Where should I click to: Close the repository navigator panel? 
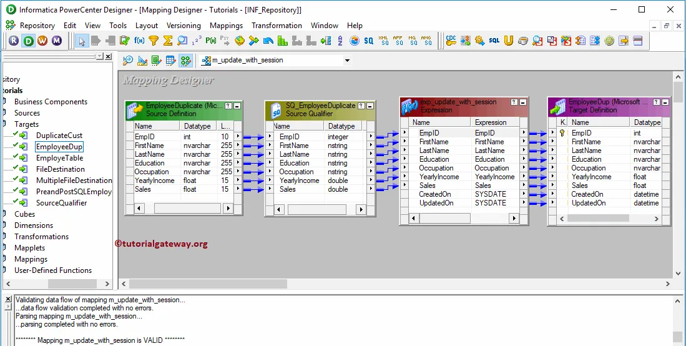pos(108,56)
